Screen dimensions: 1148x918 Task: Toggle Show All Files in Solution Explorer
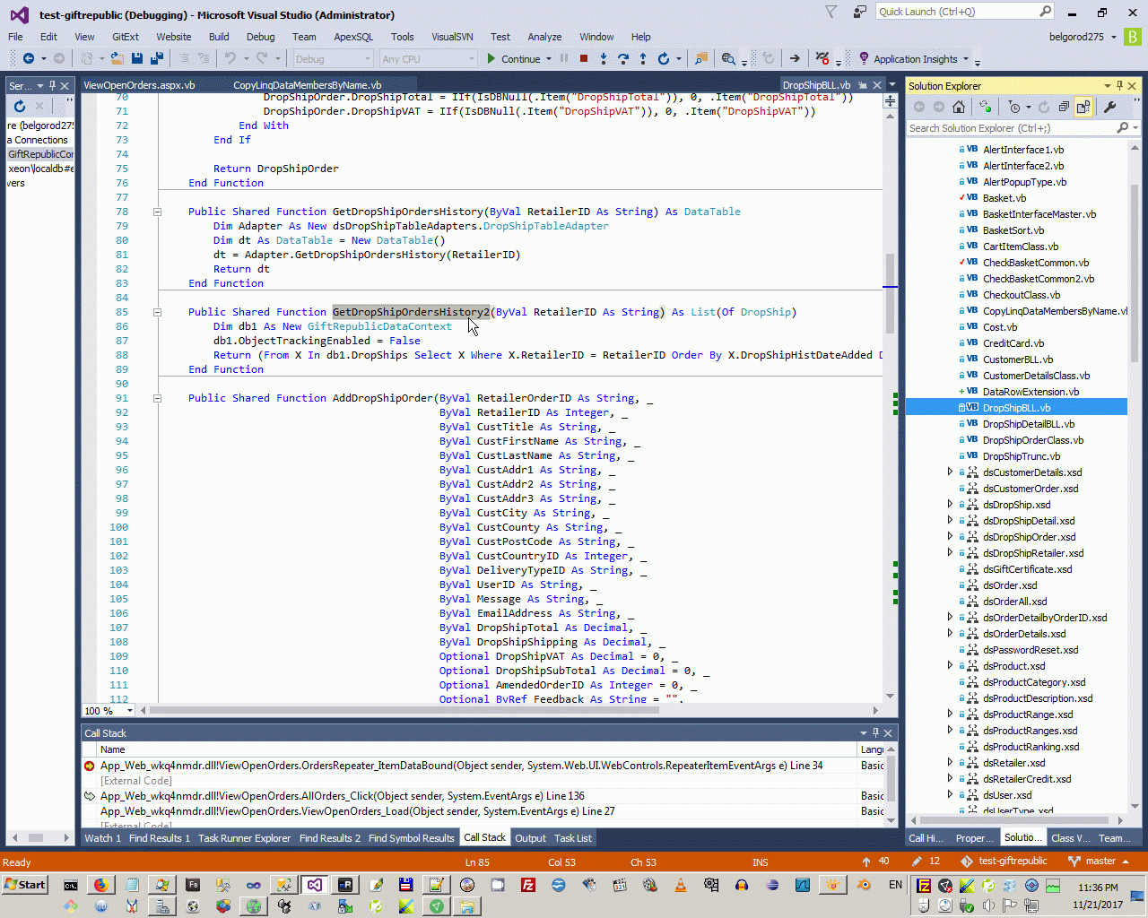(1083, 108)
